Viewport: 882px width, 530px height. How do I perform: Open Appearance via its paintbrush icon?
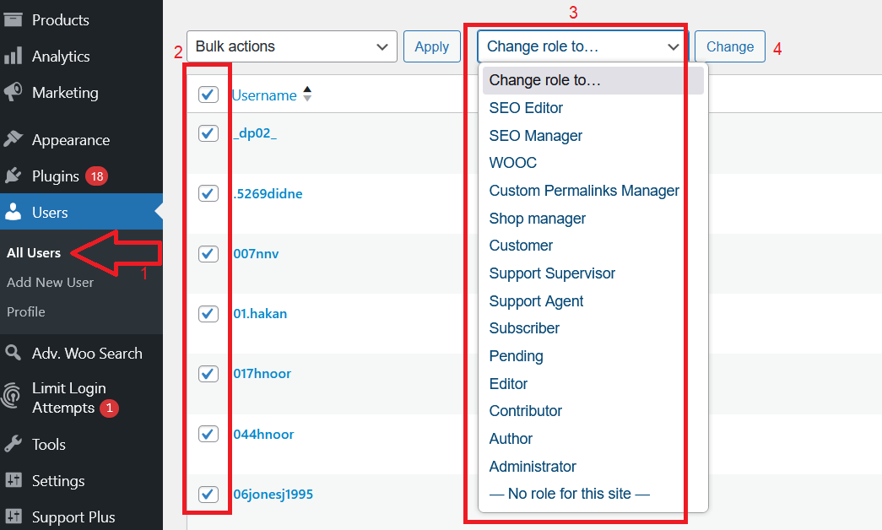tap(13, 139)
